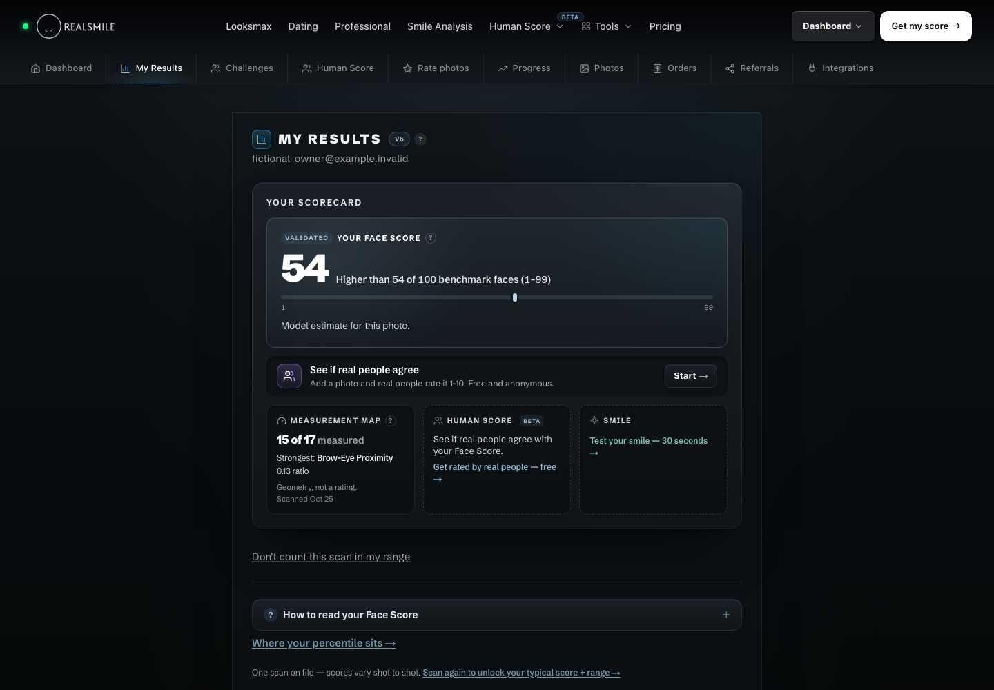The height and width of the screenshot is (690, 994).
Task: Click the plug icon beside Integrations
Action: click(812, 68)
